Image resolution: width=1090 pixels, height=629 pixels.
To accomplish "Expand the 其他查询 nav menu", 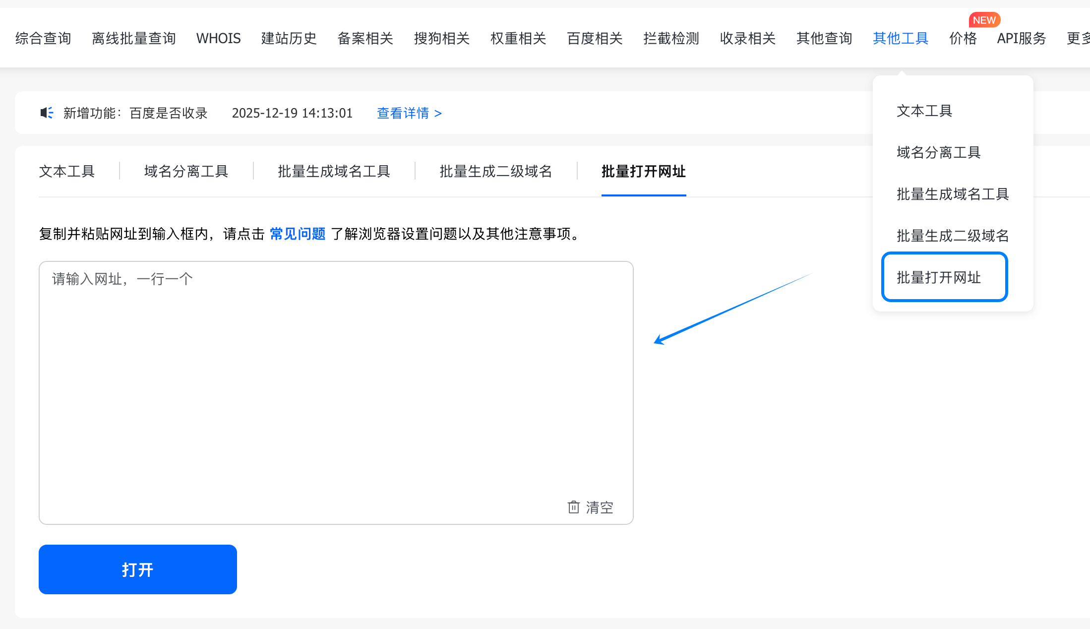I will 824,38.
